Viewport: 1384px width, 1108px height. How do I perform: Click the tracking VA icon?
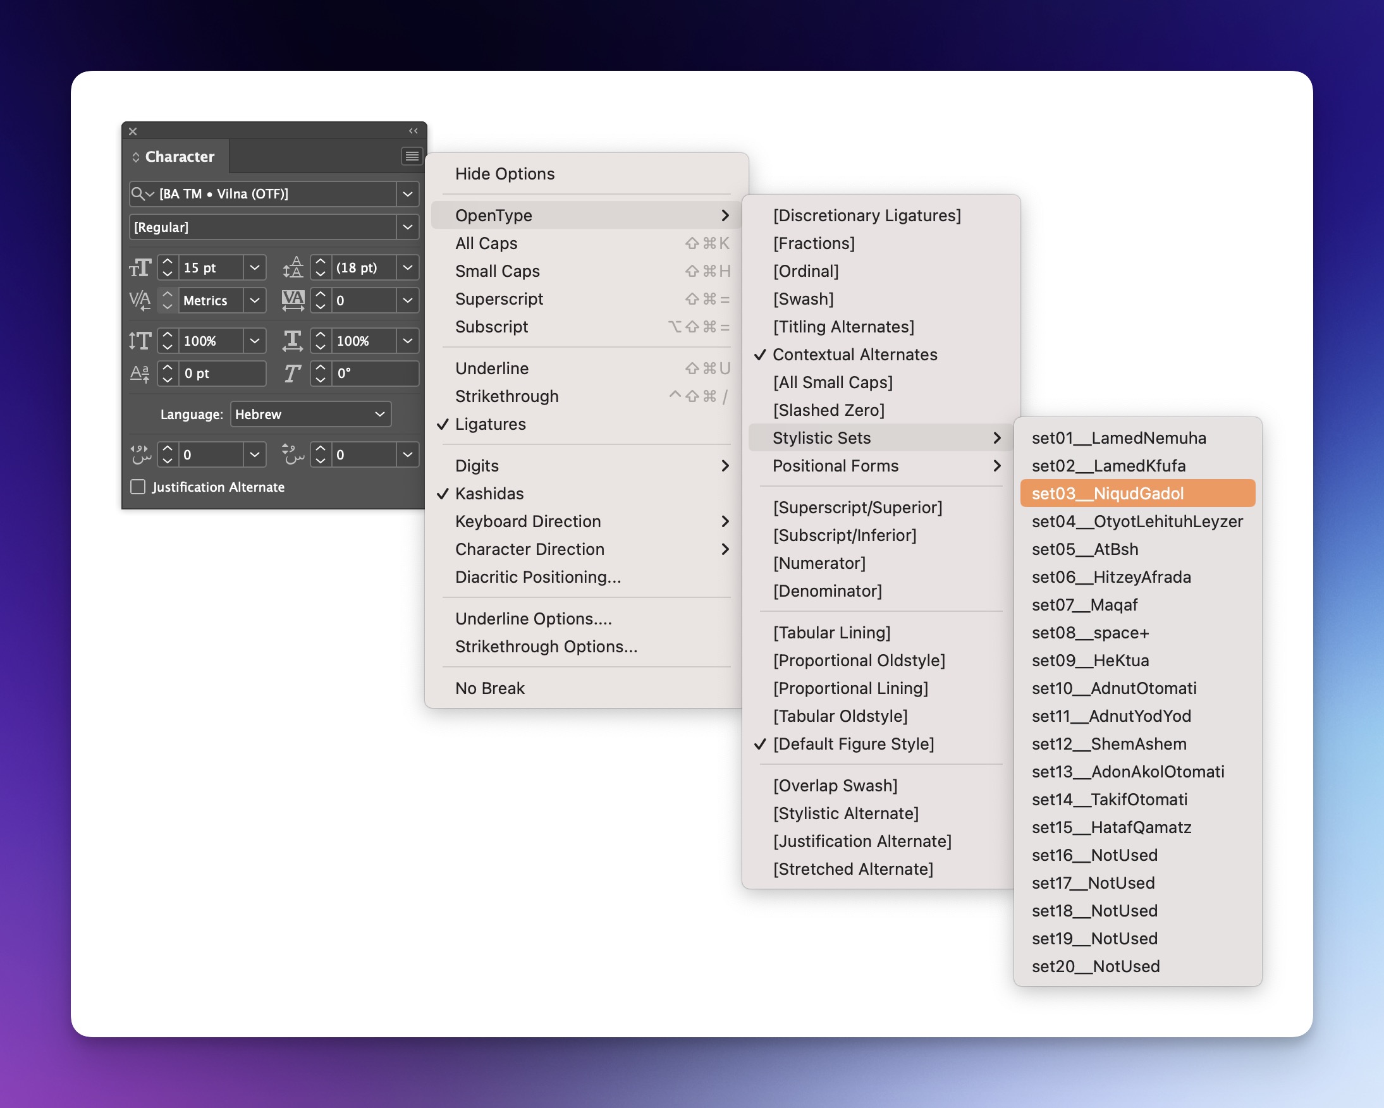coord(293,300)
